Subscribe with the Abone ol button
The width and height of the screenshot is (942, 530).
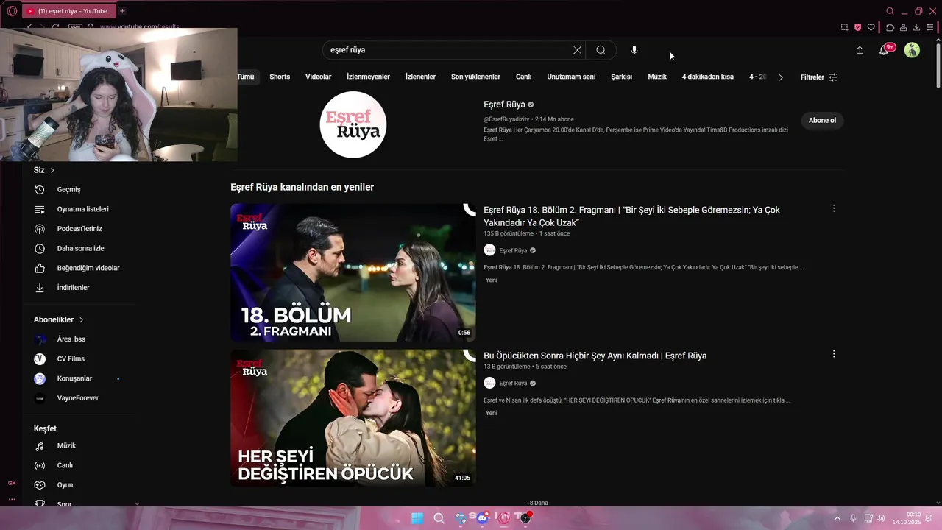click(822, 120)
